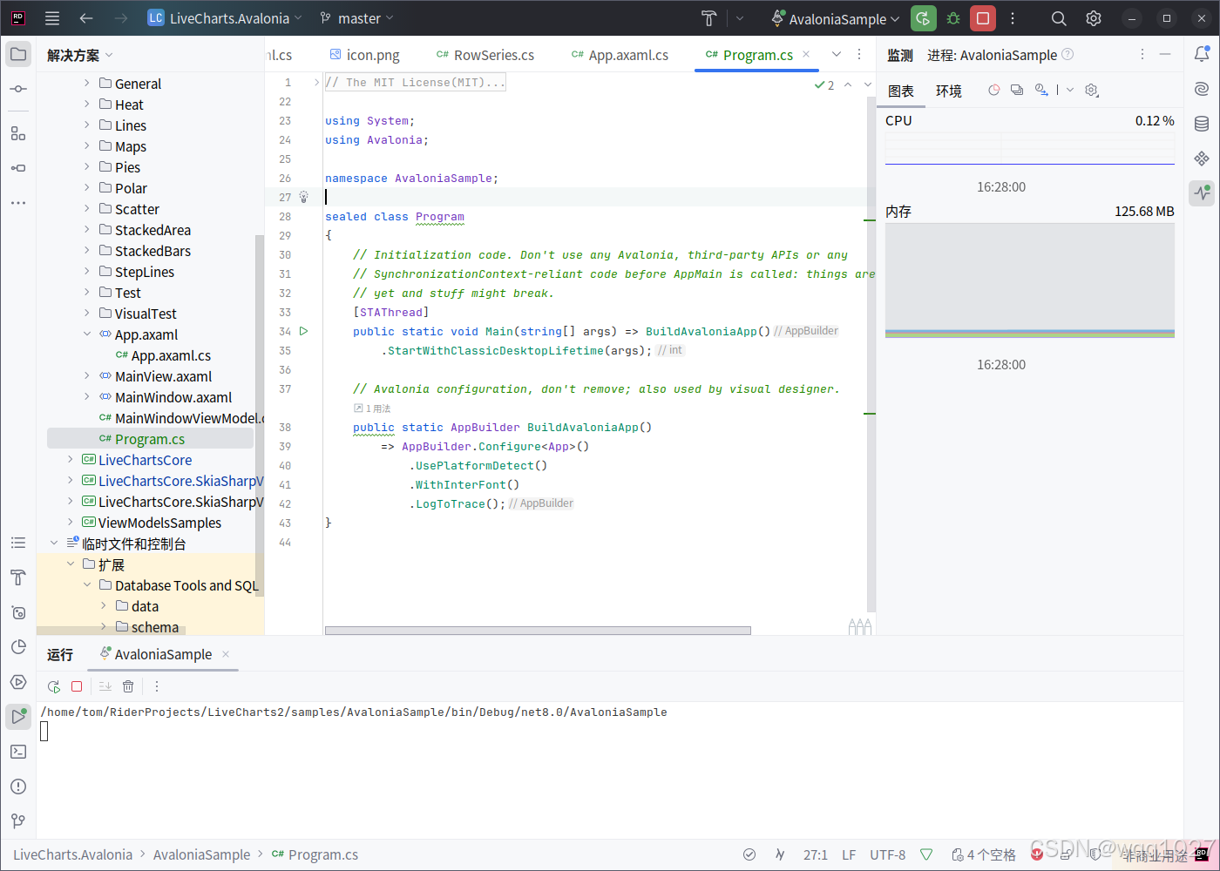Click the 内存 memory usage chart

pos(1030,280)
